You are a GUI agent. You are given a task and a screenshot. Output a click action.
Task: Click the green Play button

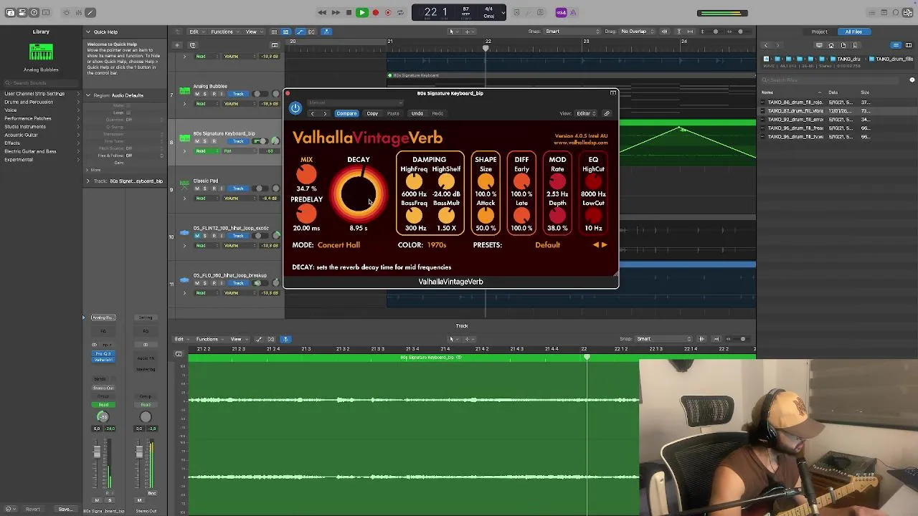pos(362,12)
